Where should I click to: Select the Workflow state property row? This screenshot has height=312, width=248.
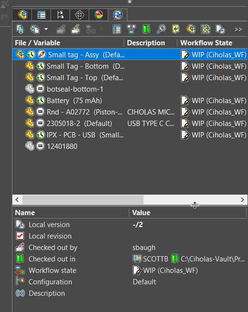(130, 270)
